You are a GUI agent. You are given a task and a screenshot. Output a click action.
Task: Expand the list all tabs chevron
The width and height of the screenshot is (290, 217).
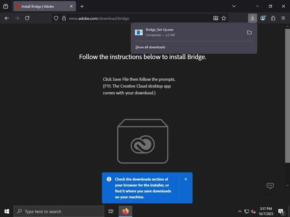click(234, 6)
